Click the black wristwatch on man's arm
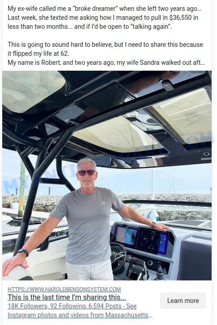Screen dimensions: 217x325 click(x=23, y=252)
